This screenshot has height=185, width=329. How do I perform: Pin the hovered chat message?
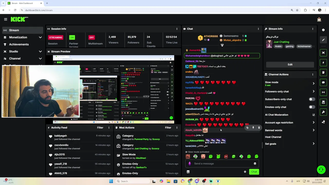(x=253, y=128)
